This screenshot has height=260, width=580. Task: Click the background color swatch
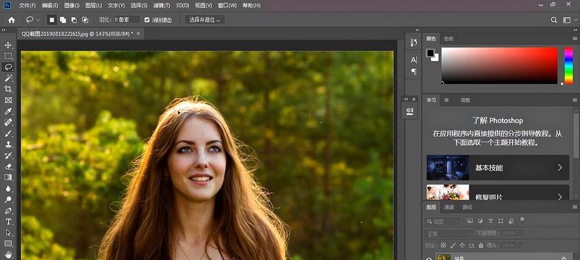(435, 58)
